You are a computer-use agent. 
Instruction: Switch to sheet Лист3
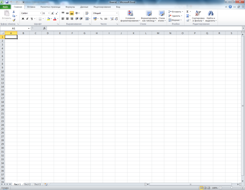point(37,184)
